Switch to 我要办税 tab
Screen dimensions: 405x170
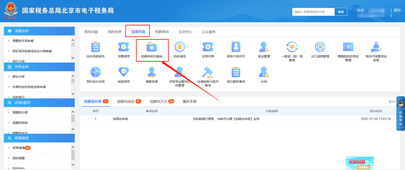(138, 32)
